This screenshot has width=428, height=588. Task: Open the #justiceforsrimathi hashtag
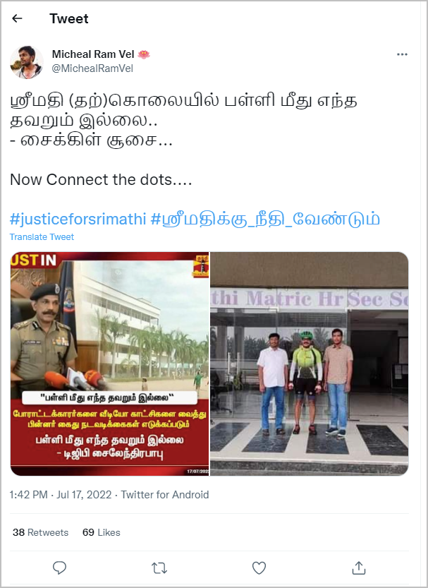[x=78, y=219]
